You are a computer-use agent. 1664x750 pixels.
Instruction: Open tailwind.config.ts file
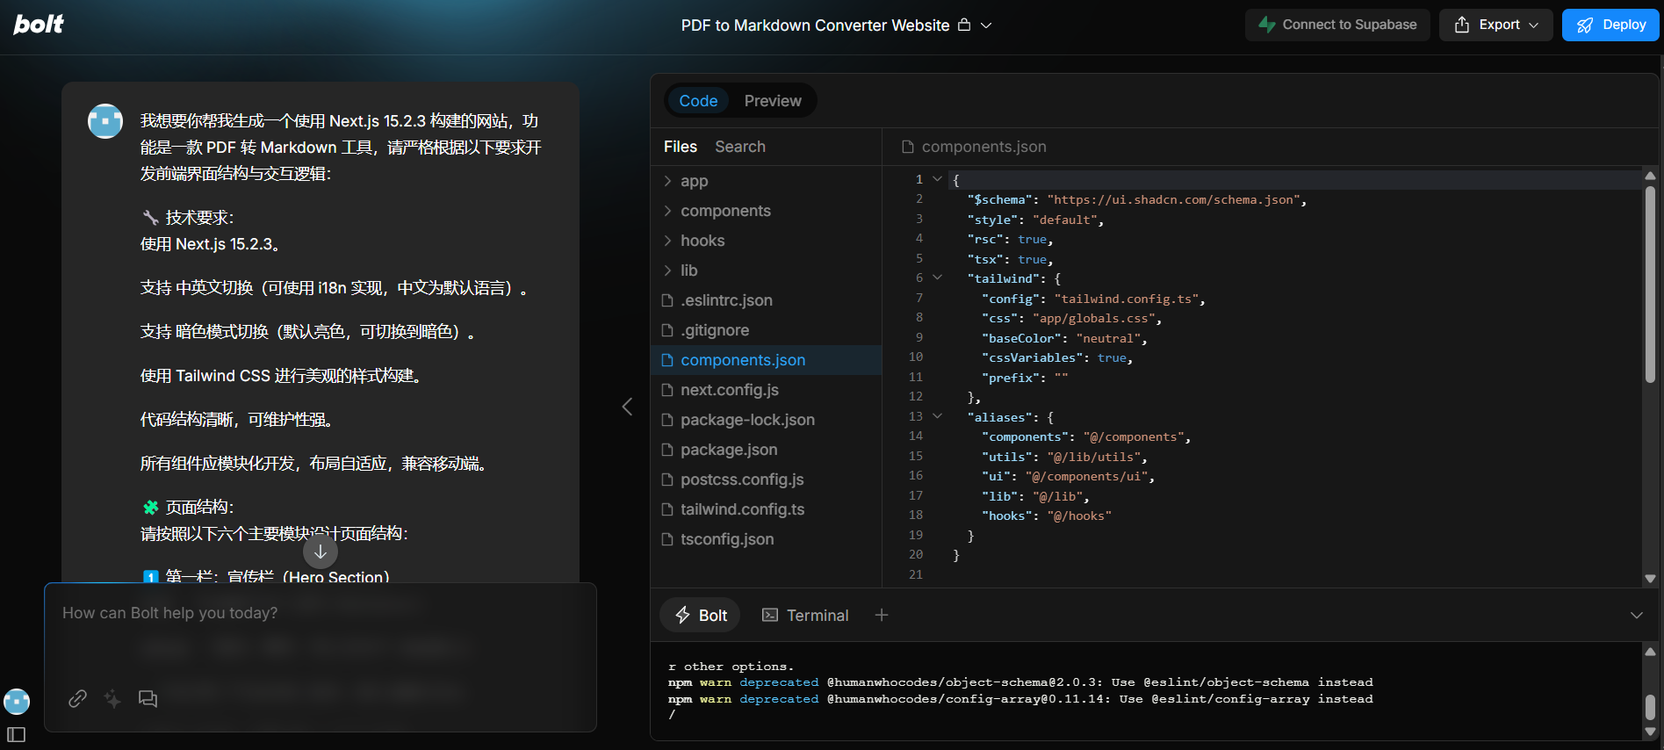click(766, 509)
